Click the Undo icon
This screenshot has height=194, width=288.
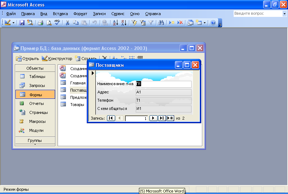(94, 23)
